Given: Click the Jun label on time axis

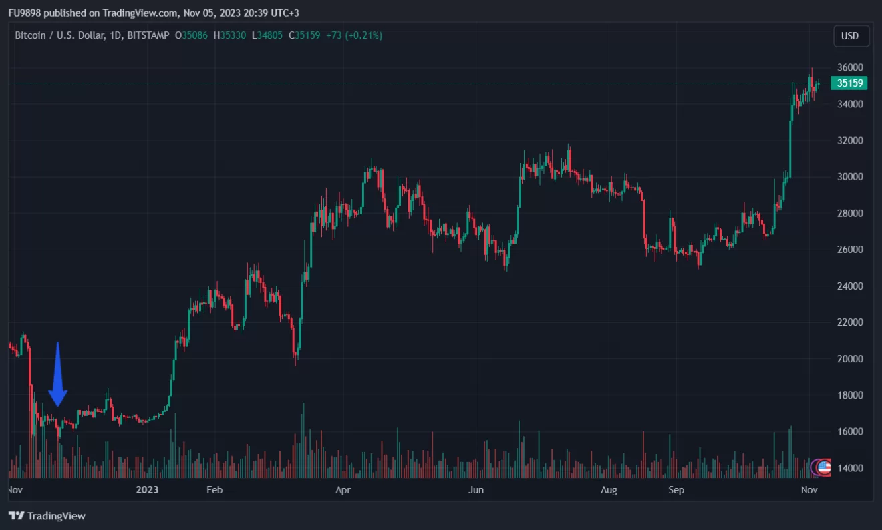Looking at the screenshot, I should [x=475, y=490].
